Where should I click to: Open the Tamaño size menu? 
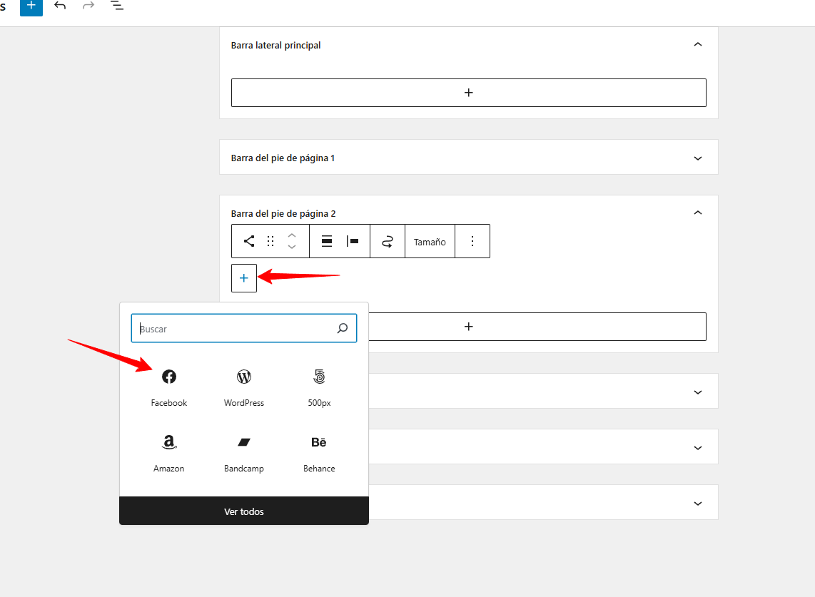pos(430,242)
